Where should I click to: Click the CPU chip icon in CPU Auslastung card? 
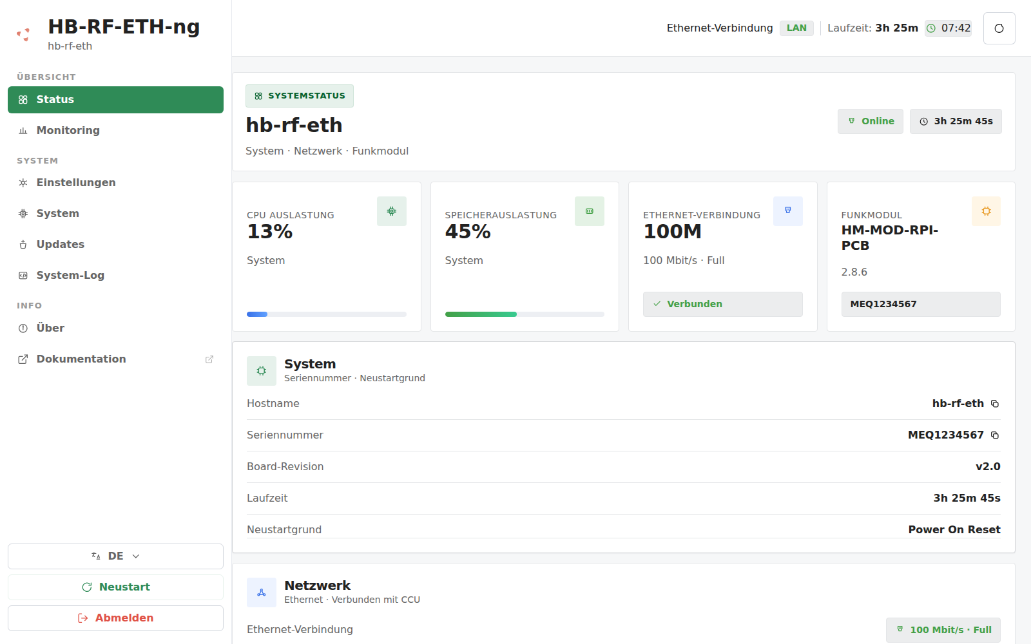click(392, 211)
